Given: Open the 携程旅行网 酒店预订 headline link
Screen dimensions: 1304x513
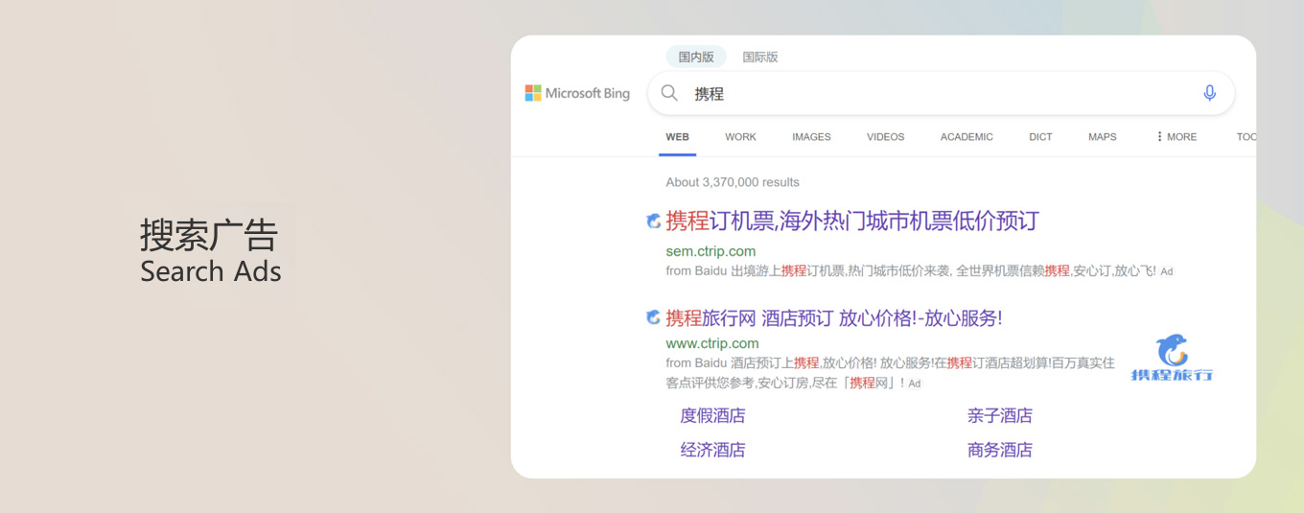Looking at the screenshot, I should click(x=833, y=318).
